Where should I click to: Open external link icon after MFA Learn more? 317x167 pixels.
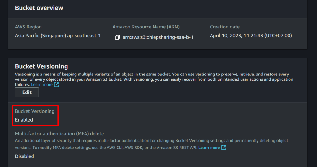(x=224, y=148)
